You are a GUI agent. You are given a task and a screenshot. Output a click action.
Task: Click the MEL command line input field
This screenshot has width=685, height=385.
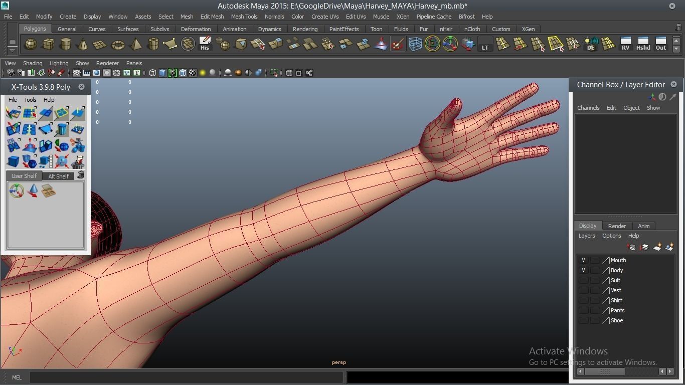[x=187, y=377]
